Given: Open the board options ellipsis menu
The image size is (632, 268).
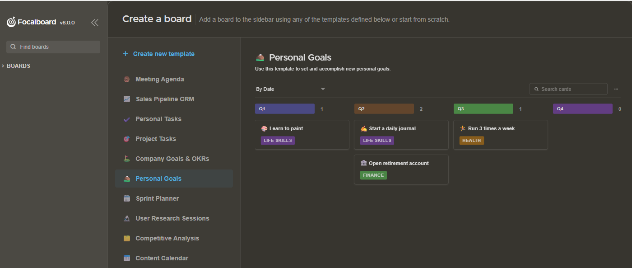Looking at the screenshot, I should 616,89.
